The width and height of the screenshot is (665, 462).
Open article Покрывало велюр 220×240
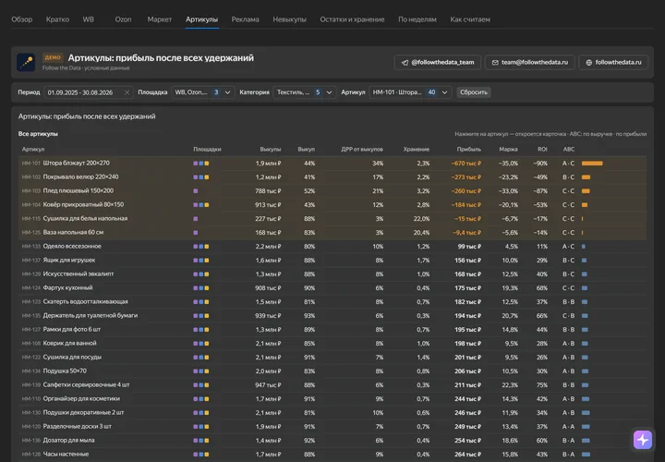80,176
